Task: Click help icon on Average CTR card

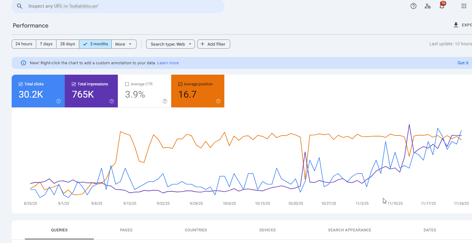Action: point(165,101)
